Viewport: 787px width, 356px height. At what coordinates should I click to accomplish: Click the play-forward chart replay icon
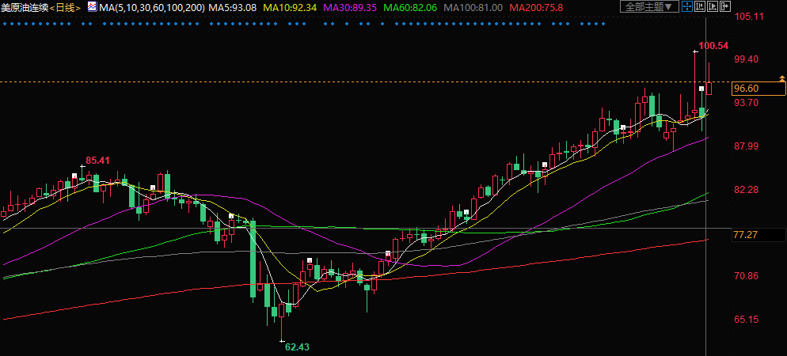(711, 7)
